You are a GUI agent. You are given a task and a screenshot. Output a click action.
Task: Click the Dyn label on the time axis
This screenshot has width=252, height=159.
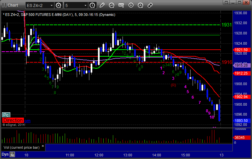(x=5, y=154)
